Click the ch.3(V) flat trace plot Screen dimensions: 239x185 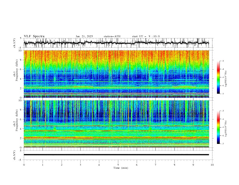point(118,155)
